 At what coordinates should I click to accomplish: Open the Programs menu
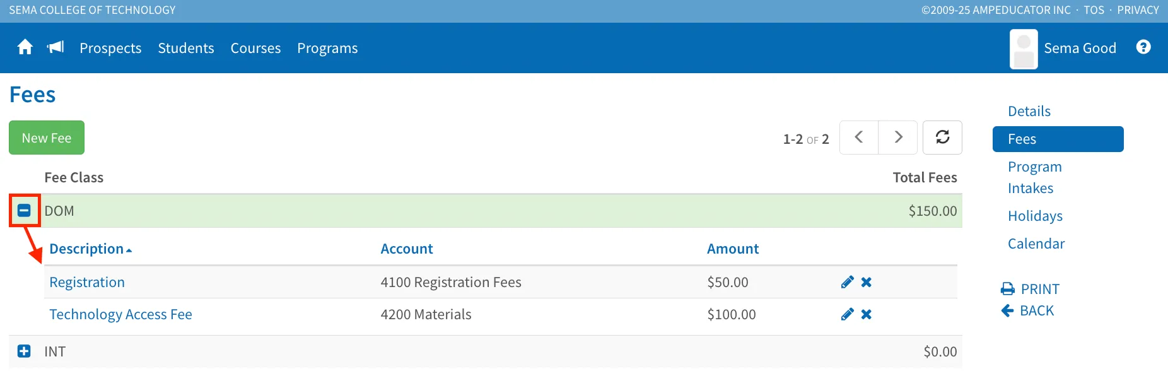point(327,48)
